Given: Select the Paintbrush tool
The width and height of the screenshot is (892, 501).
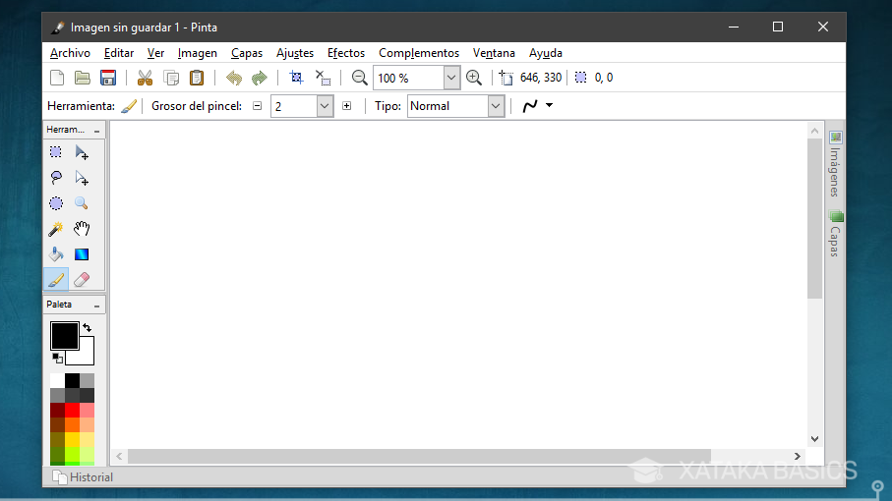Looking at the screenshot, I should point(56,279).
